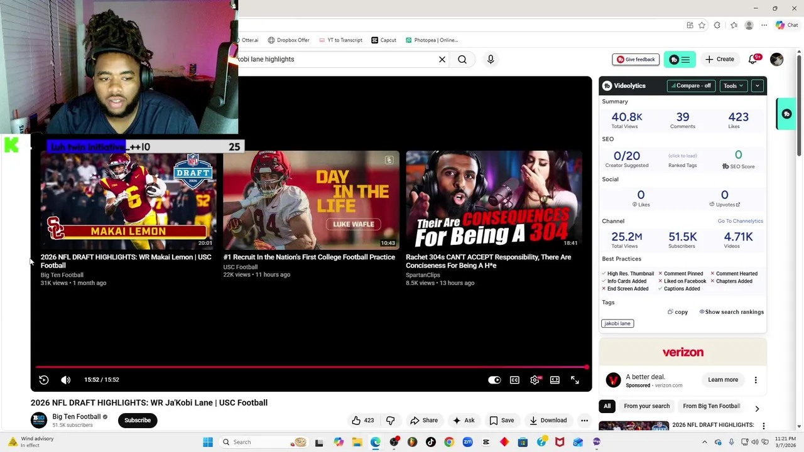The height and width of the screenshot is (452, 804).
Task: Load ranked tags via '(click to load)'
Action: (682, 156)
